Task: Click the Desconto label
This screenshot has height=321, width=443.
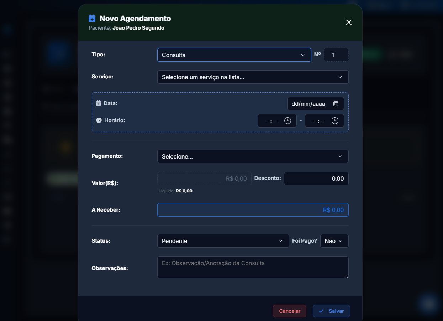Action: pyautogui.click(x=268, y=178)
